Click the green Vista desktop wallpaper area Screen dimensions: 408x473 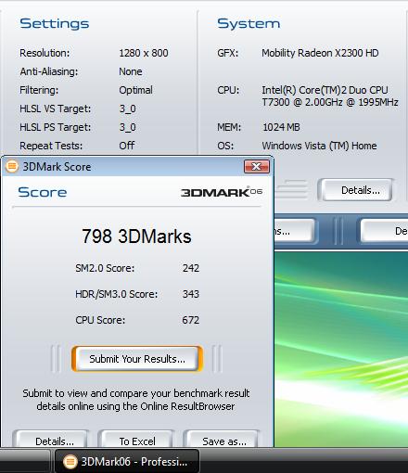point(341,350)
